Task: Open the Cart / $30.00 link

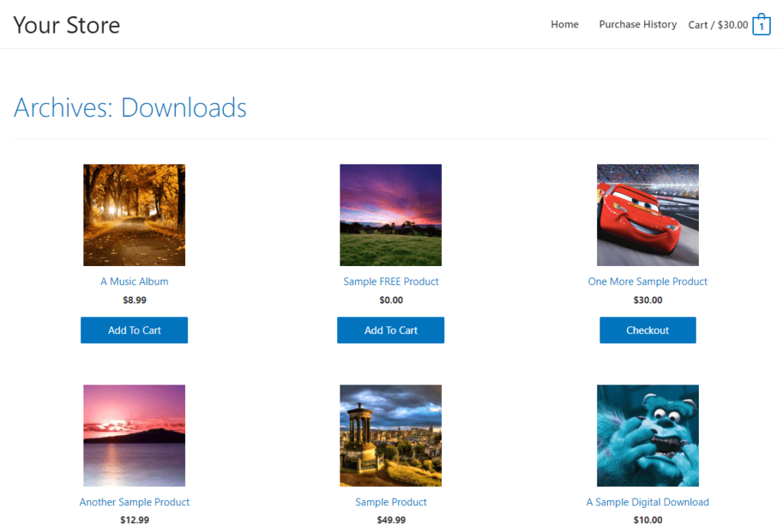Action: 717,25
